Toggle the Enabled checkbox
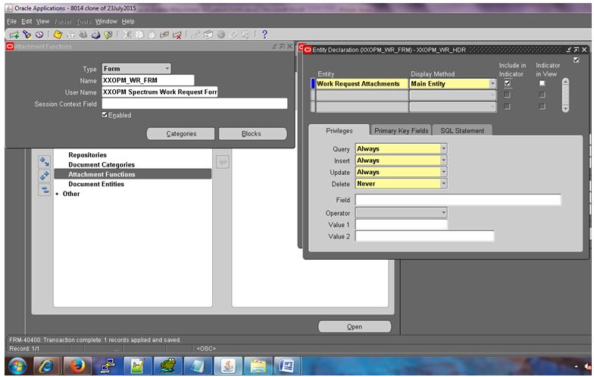594x377 pixels. [x=105, y=115]
